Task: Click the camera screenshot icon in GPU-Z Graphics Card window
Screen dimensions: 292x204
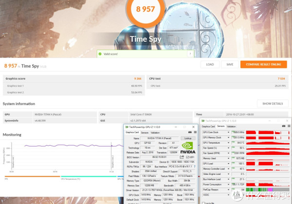Action: [190, 132]
